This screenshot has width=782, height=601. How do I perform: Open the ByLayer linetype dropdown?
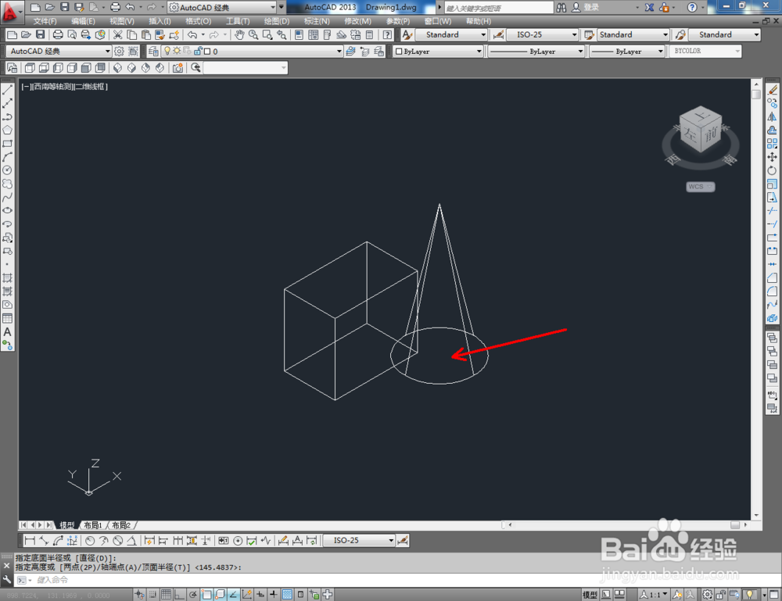coord(536,52)
